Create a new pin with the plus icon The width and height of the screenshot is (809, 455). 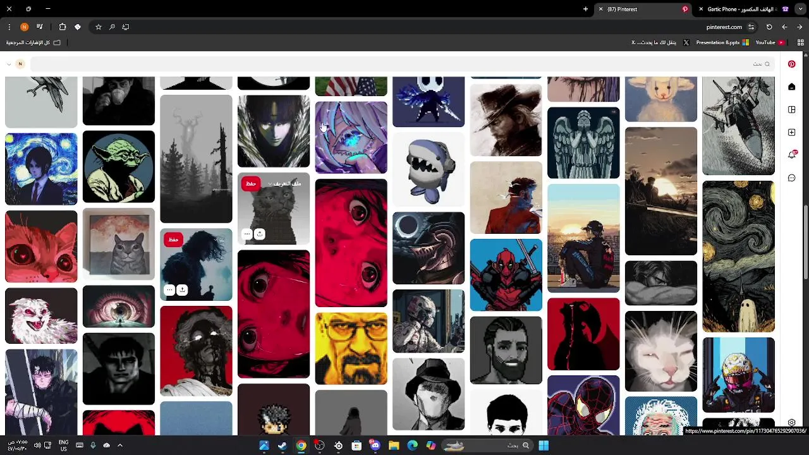(791, 132)
